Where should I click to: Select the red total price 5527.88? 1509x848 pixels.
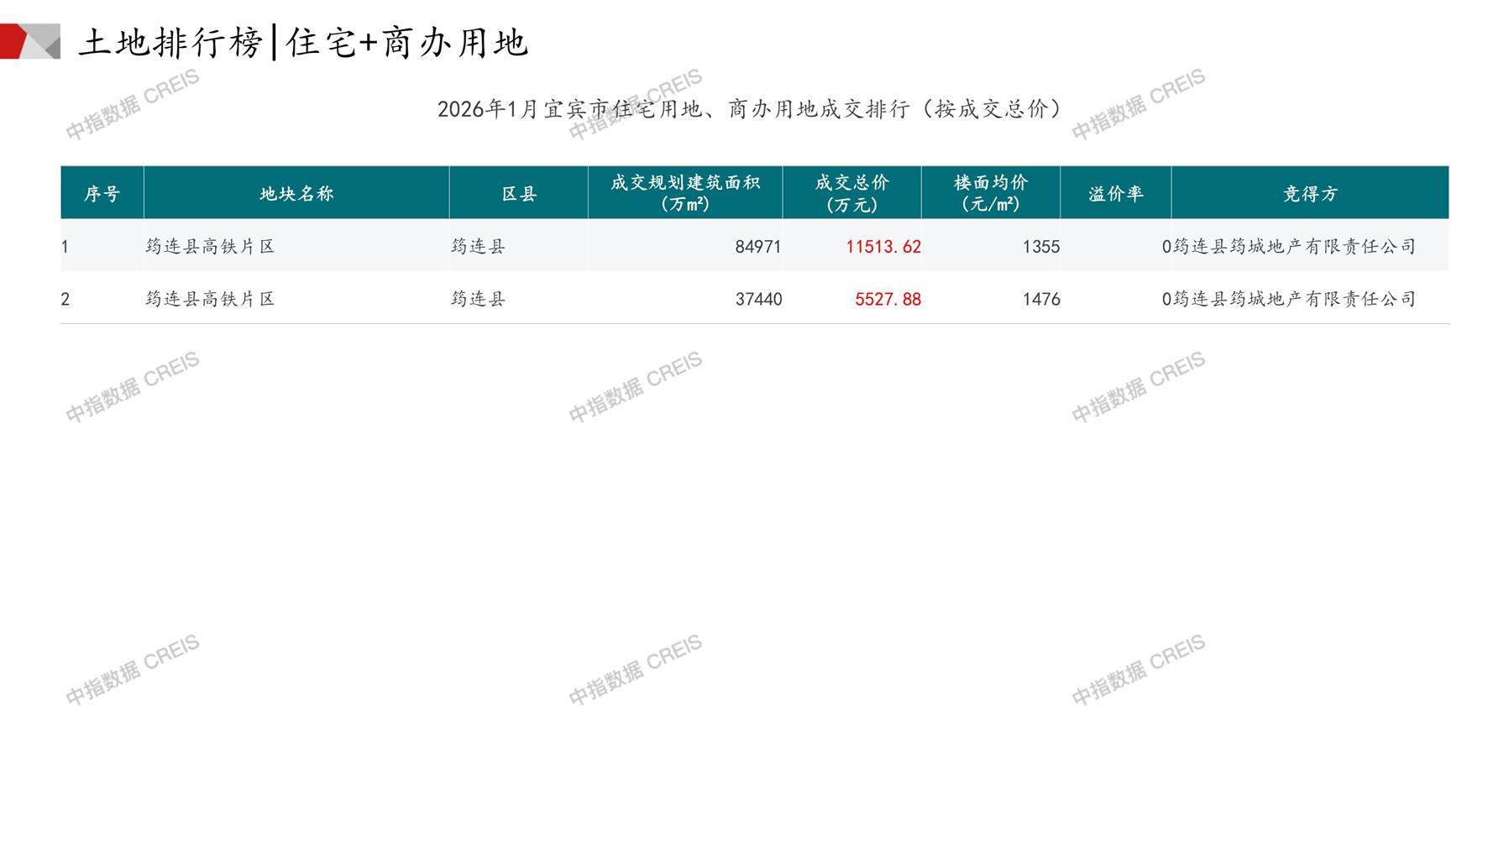(x=888, y=299)
